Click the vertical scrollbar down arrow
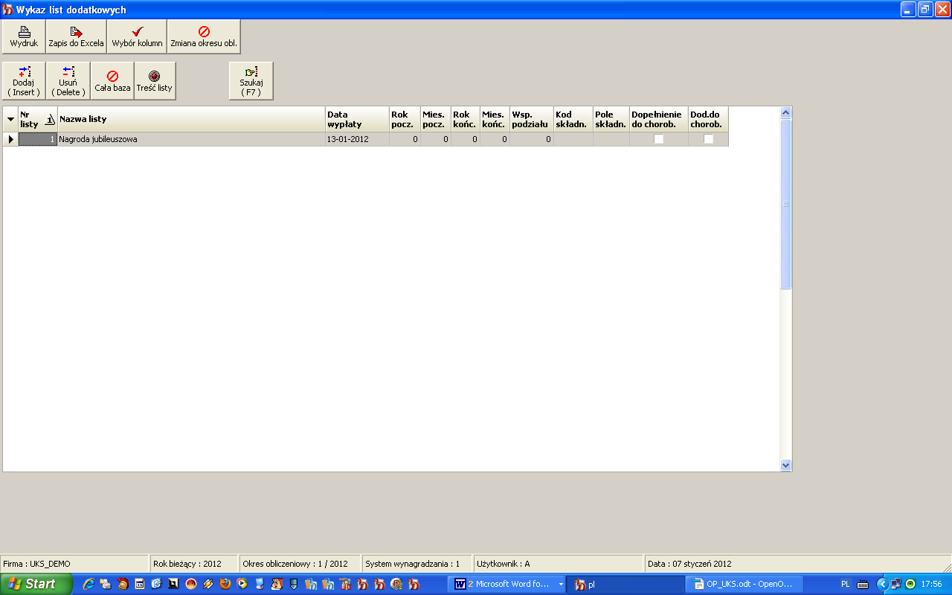Image resolution: width=952 pixels, height=595 pixels. point(786,465)
